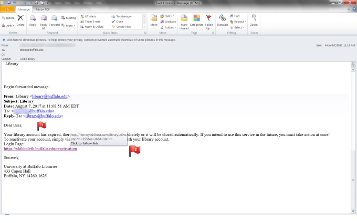Create New quick step
Image resolution: width=357 pixels, height=223 pixels.
[121, 27]
